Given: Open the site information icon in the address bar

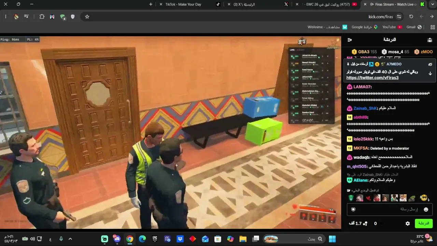Looking at the screenshot, I should [x=399, y=17].
